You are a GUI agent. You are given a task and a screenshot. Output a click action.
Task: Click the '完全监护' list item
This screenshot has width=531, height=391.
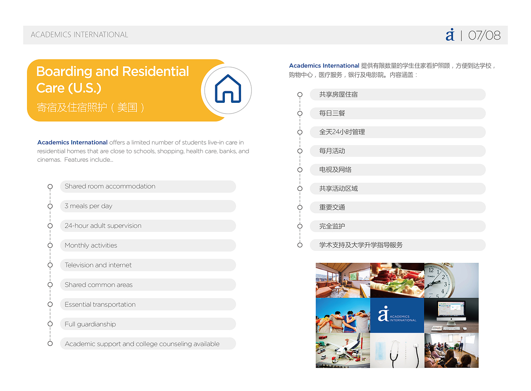coord(398,226)
